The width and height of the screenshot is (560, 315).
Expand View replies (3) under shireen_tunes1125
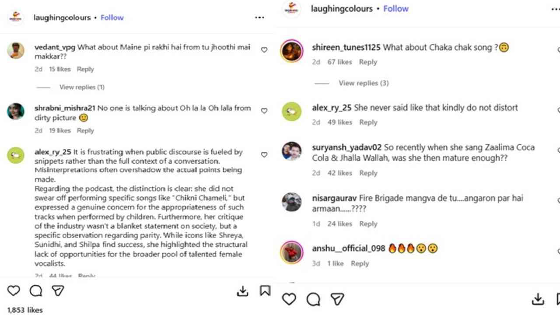[x=363, y=83]
